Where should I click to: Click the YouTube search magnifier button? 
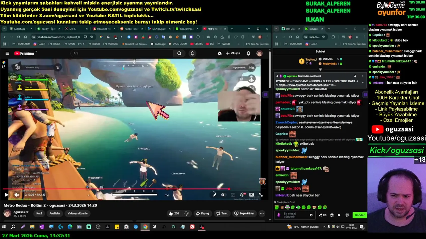pos(179,53)
